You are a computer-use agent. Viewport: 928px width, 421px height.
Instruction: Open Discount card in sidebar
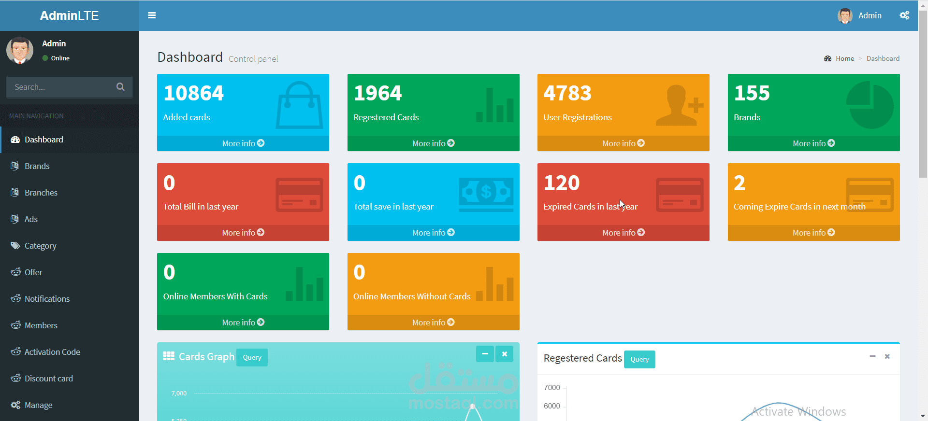coord(70,379)
